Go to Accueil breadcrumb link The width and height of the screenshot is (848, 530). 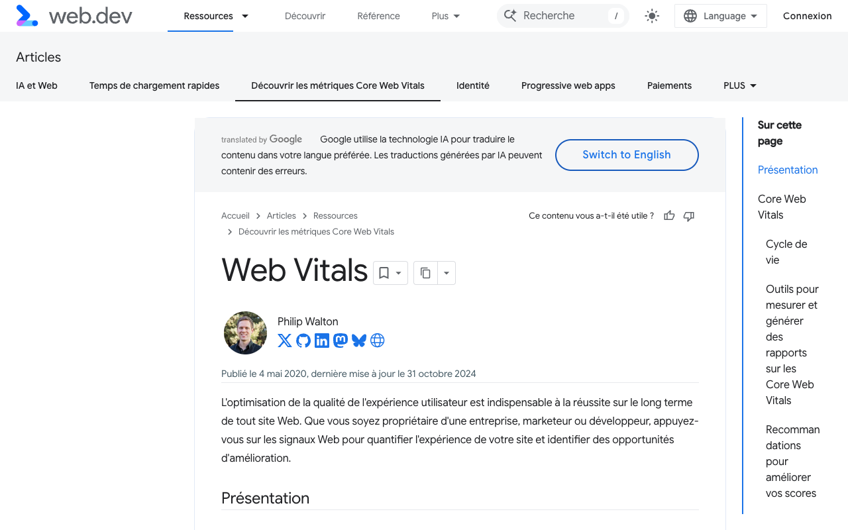click(x=235, y=216)
